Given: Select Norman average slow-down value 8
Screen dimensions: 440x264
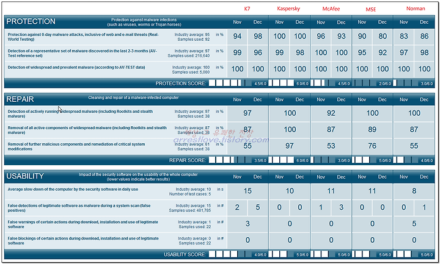Looking at the screenshot, I should (414, 191).
